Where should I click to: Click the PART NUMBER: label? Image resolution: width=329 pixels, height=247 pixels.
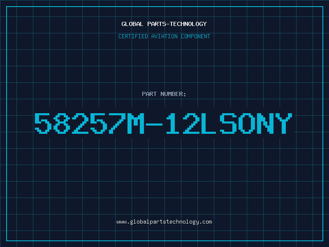pos(164,94)
